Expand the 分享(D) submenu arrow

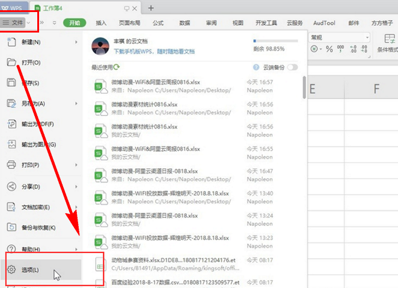[76, 187]
